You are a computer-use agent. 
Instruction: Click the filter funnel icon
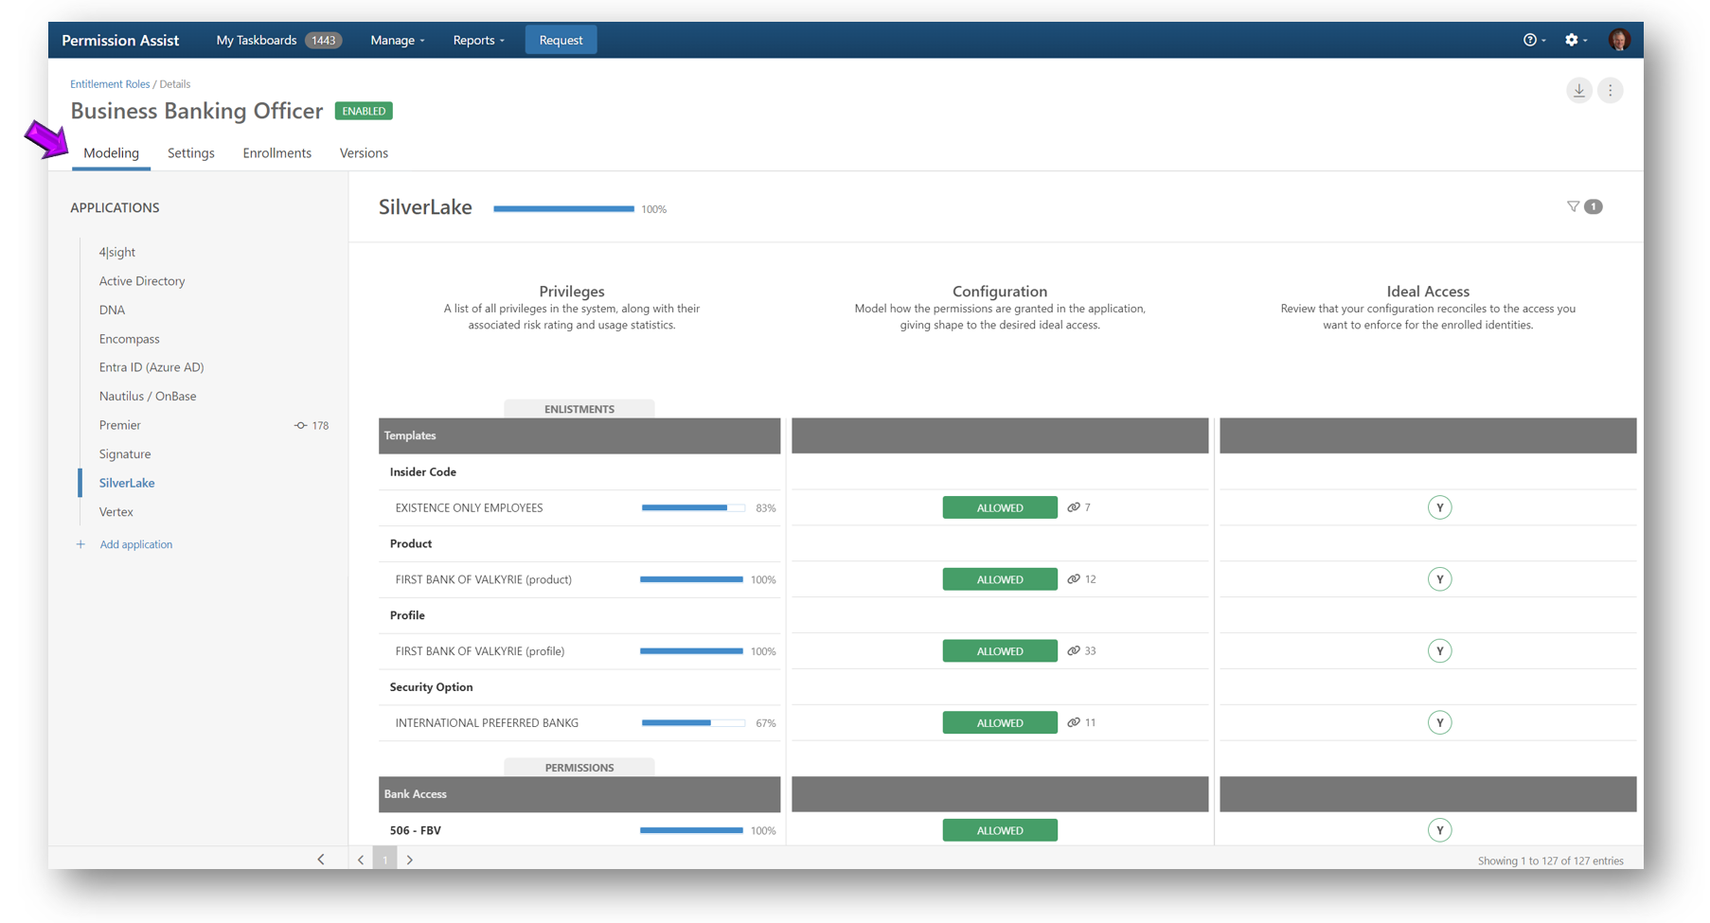pyautogui.click(x=1573, y=206)
